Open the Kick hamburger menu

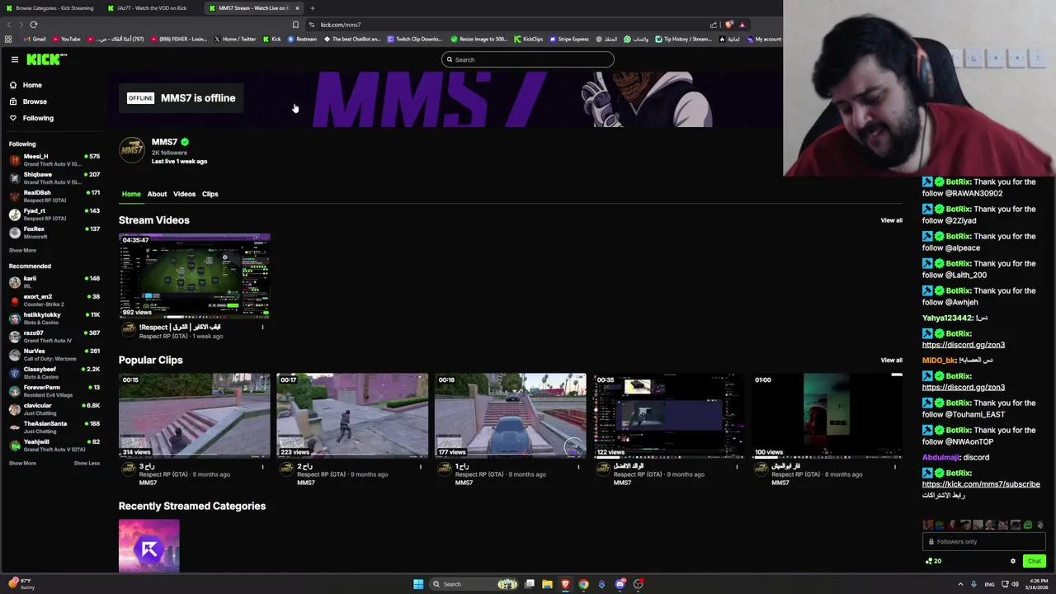(x=15, y=59)
